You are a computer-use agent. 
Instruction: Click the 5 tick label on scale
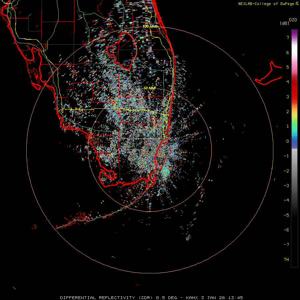click(x=288, y=67)
